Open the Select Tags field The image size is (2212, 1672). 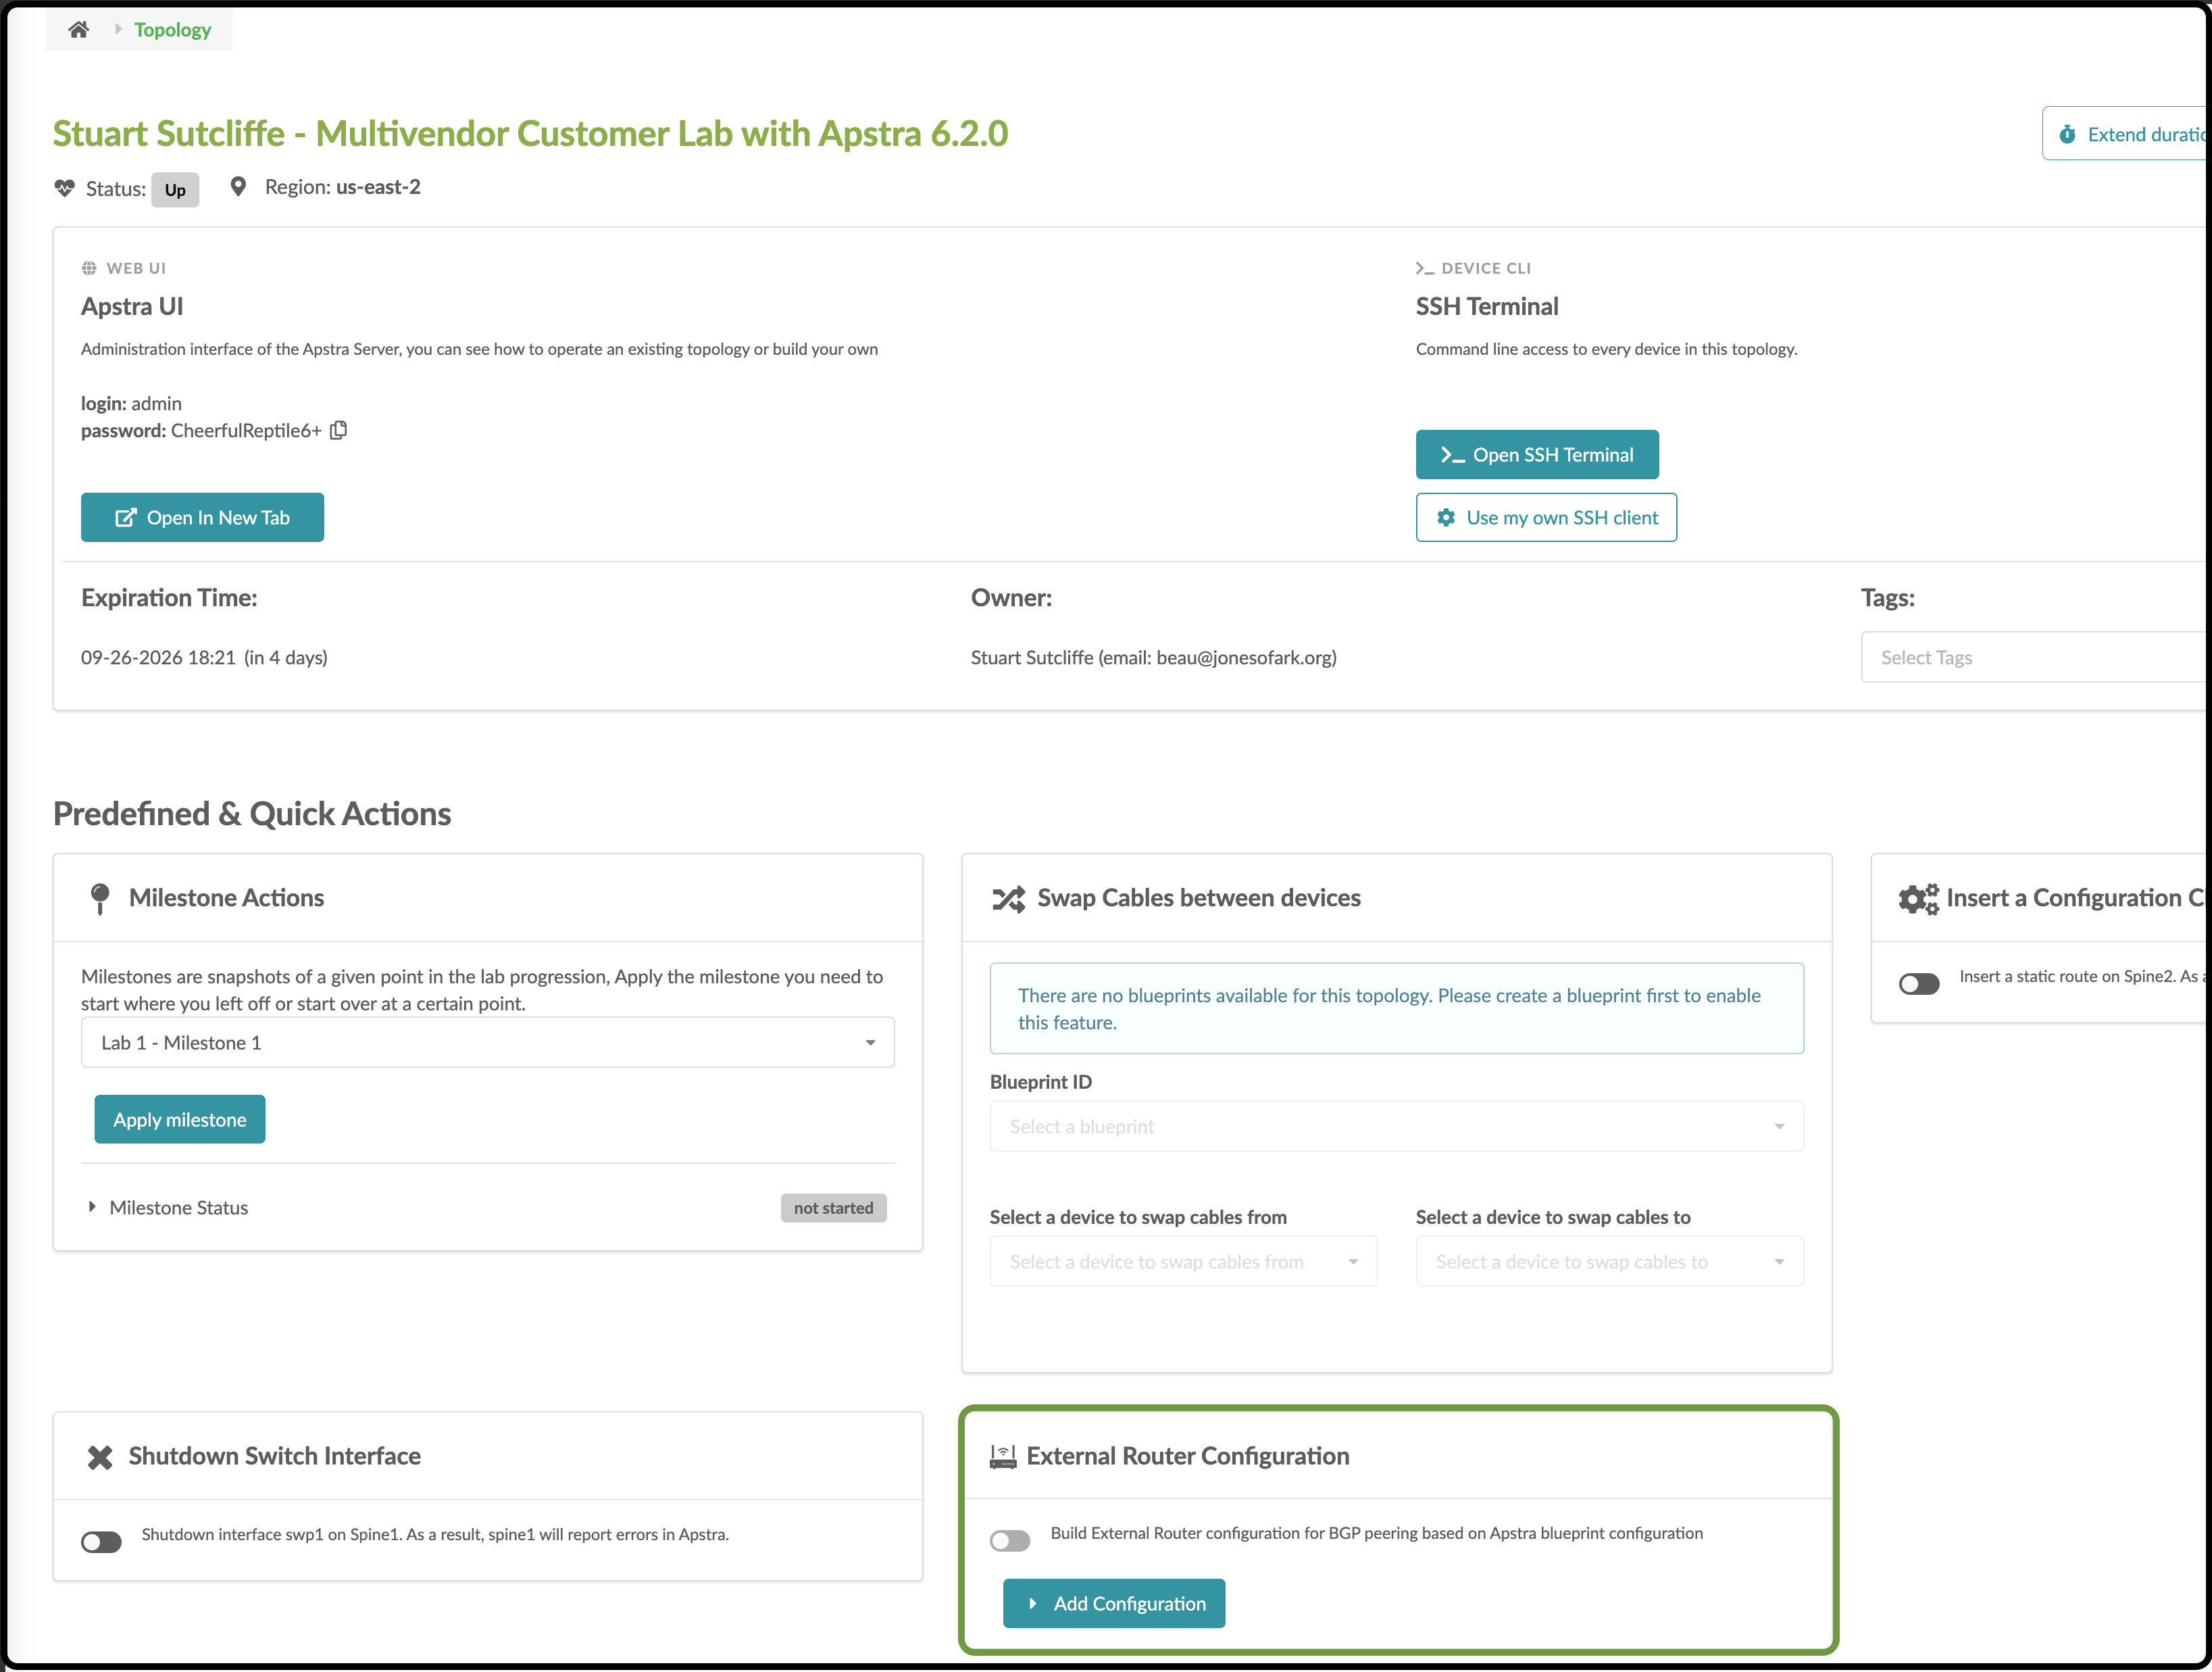[x=2033, y=658]
